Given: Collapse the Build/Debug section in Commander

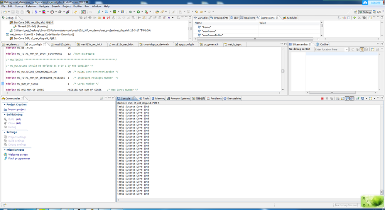Looking at the screenshot, I should pos(4,114).
